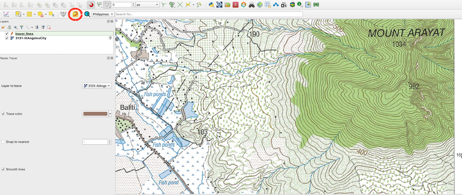Select the tracer_lines layer name

click(24, 34)
